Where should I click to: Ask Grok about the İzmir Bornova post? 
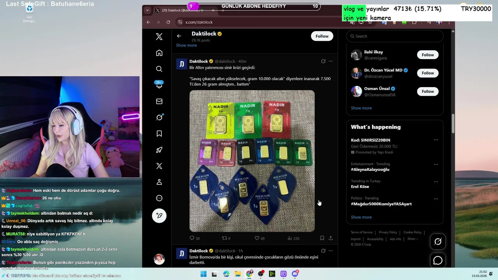(323, 251)
